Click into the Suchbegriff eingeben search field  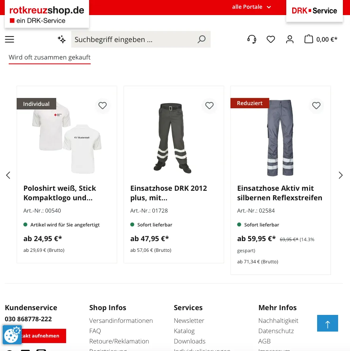(134, 39)
